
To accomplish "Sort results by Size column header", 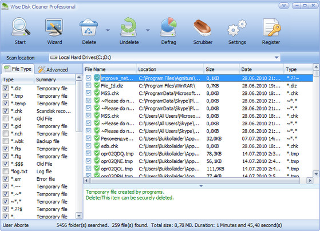I will point(221,69).
